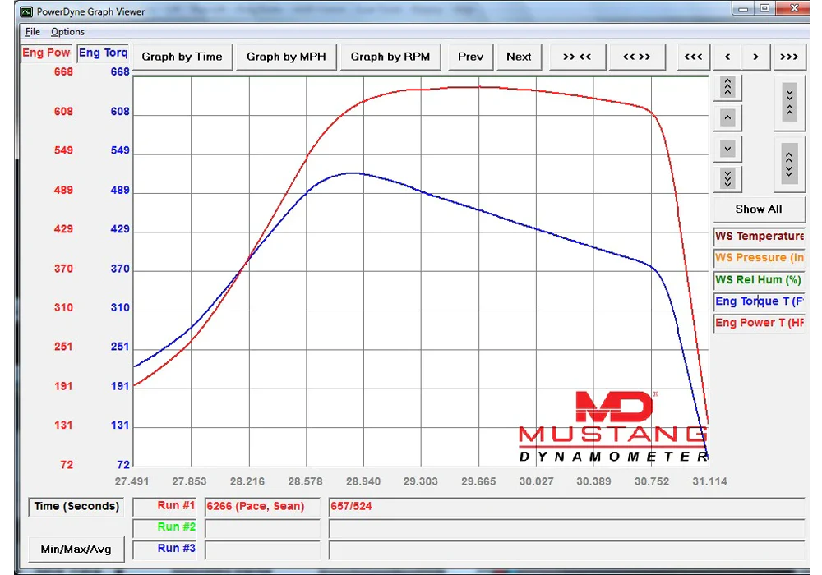Click the 6266 (Pace, Sean) run field
The image size is (822, 575).
coord(261,507)
